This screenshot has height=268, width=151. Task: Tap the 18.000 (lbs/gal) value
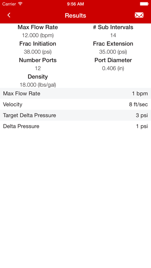(x=38, y=85)
